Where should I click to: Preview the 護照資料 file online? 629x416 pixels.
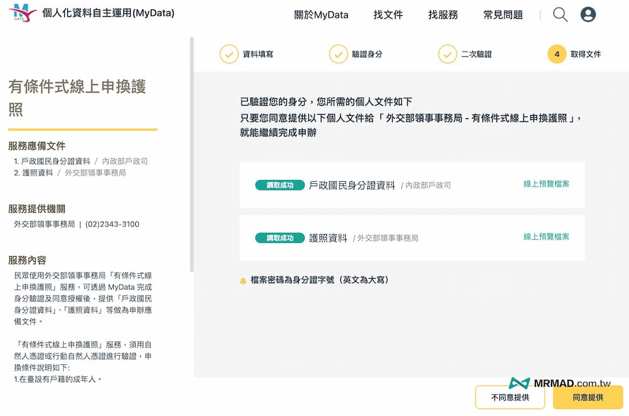tap(546, 237)
